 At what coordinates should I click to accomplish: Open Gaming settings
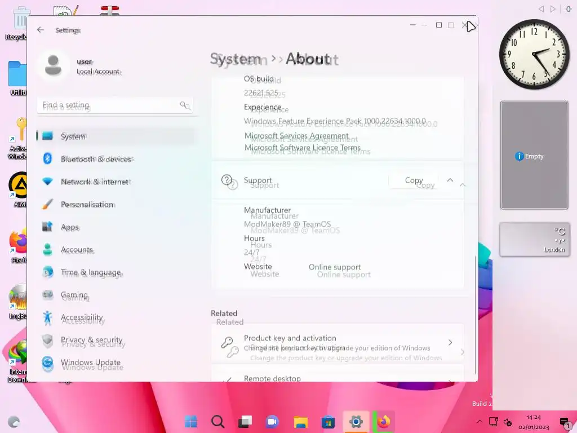115,295
